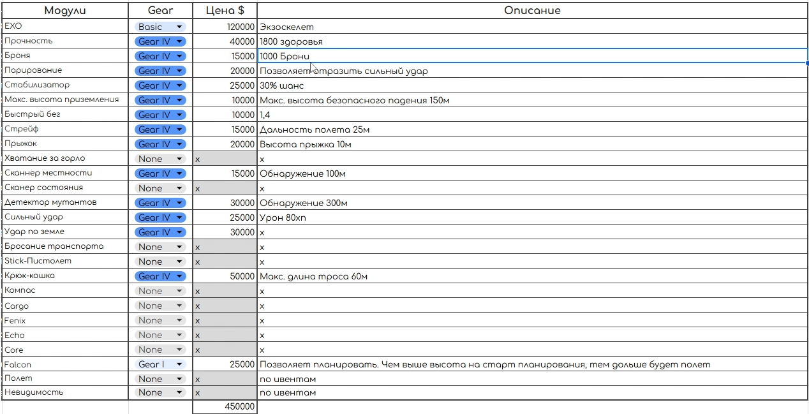This screenshot has width=809, height=414.
Task: Open the Gear dropdown for Удар по земле
Action: 160,232
